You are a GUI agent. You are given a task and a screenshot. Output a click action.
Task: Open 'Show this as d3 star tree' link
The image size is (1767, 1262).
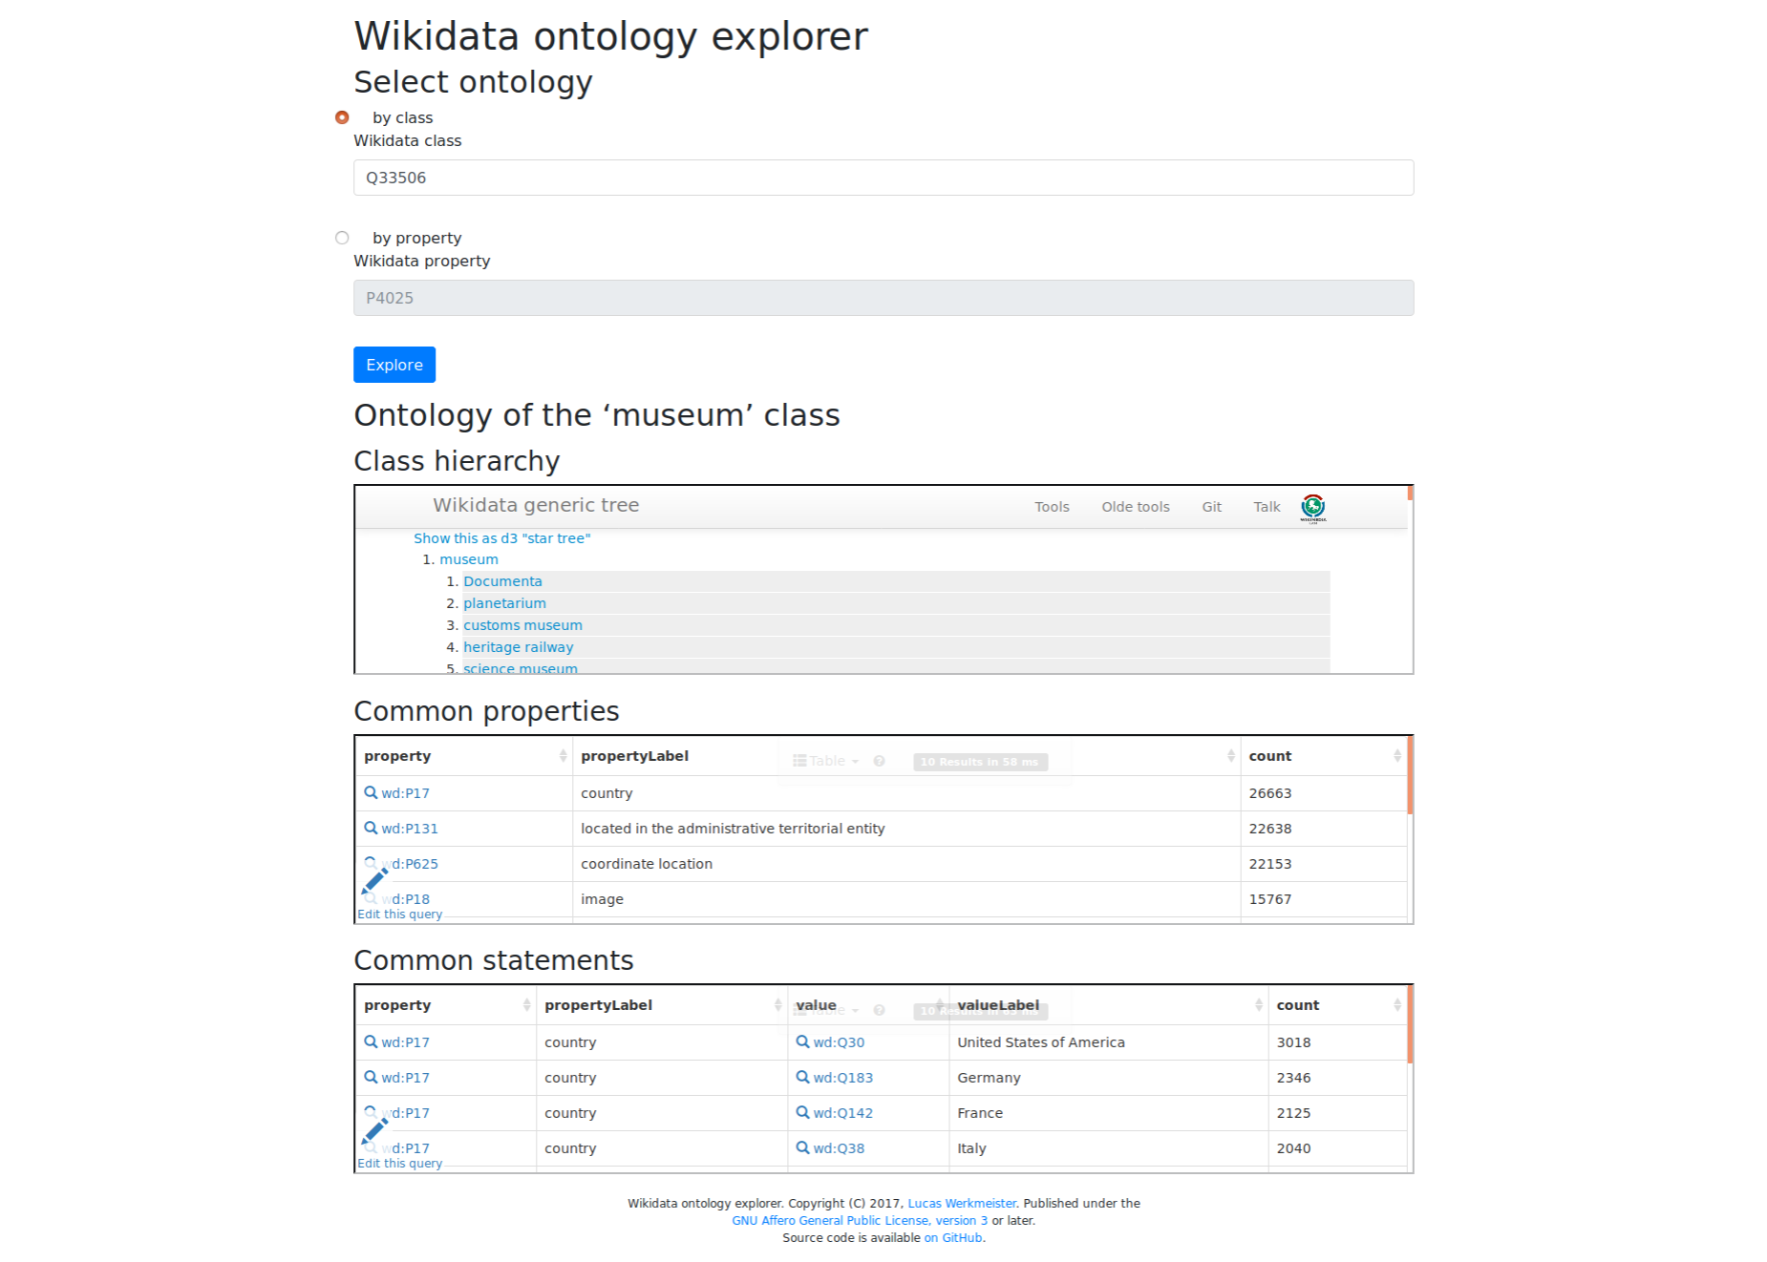[501, 538]
